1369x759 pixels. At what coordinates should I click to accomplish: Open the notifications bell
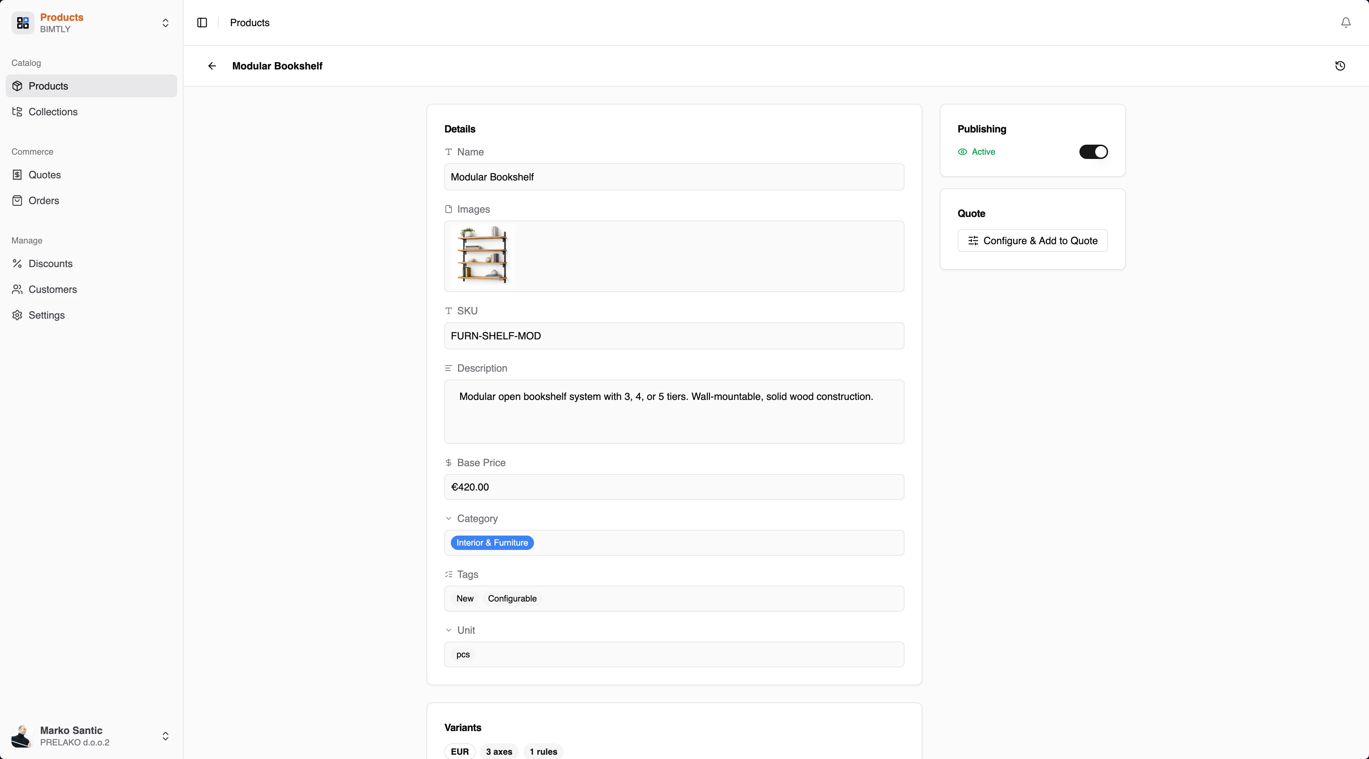pyautogui.click(x=1346, y=22)
